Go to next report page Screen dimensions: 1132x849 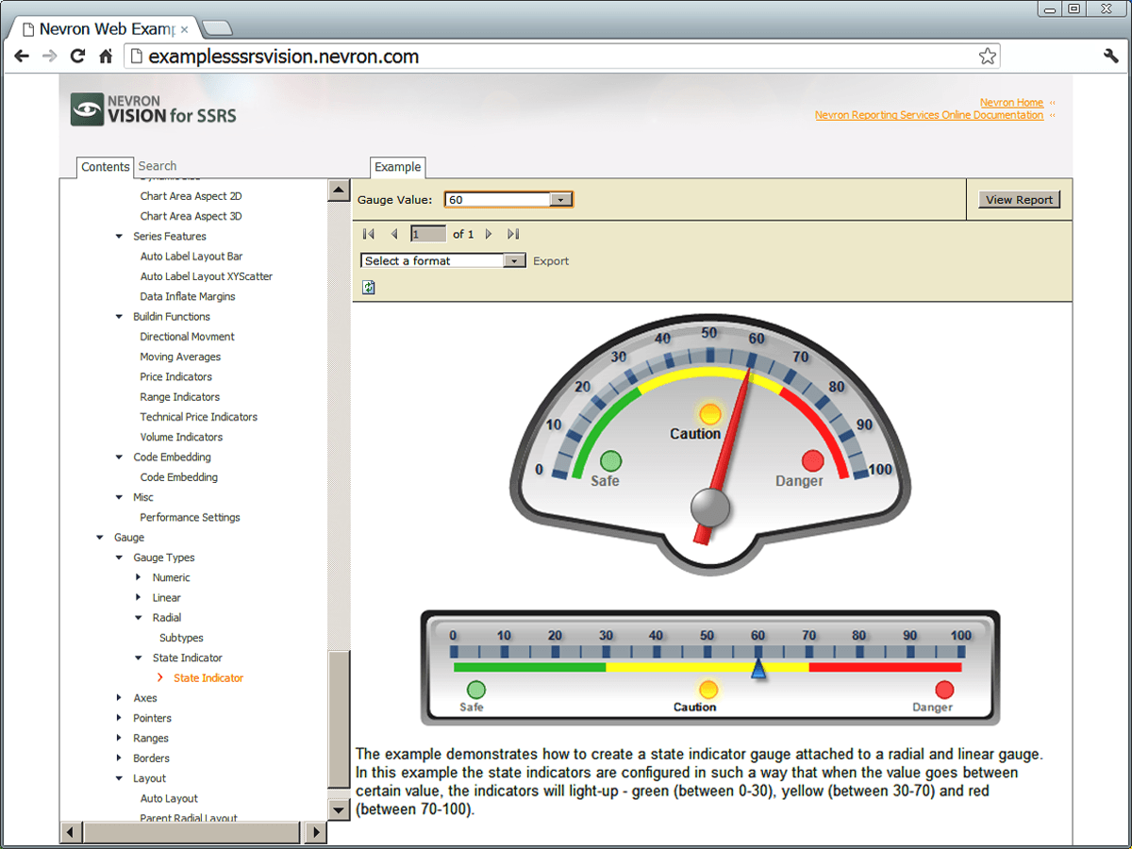pyautogui.click(x=489, y=234)
